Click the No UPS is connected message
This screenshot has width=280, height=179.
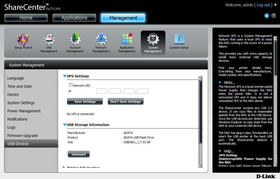(81, 114)
